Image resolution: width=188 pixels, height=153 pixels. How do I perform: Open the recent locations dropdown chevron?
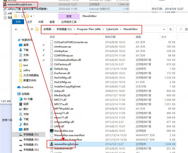coord(28,29)
